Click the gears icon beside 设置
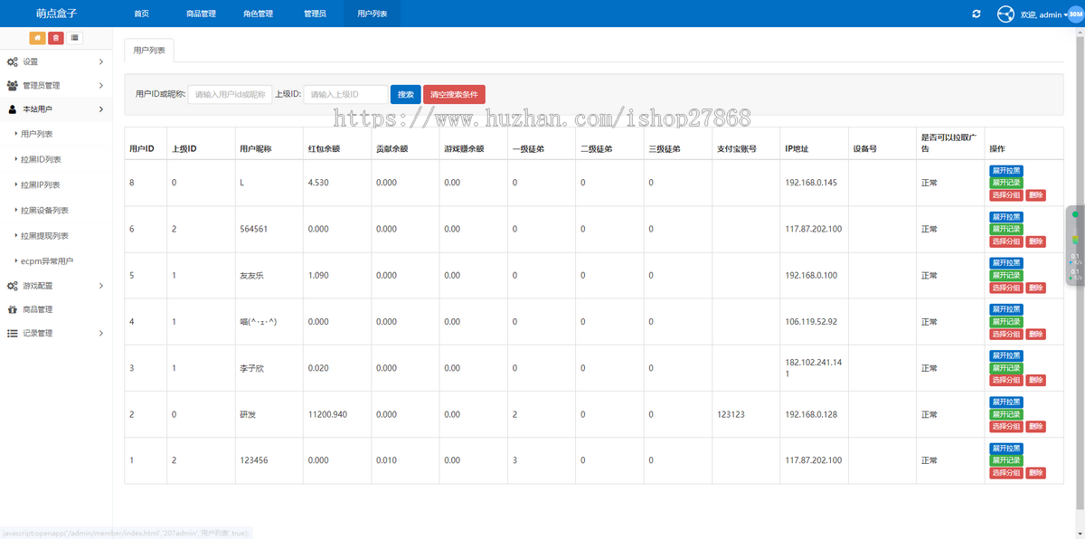1085x539 pixels. tap(13, 61)
